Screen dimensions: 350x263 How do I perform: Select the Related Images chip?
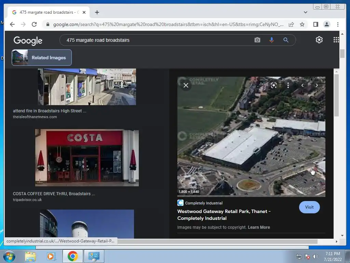(x=42, y=58)
